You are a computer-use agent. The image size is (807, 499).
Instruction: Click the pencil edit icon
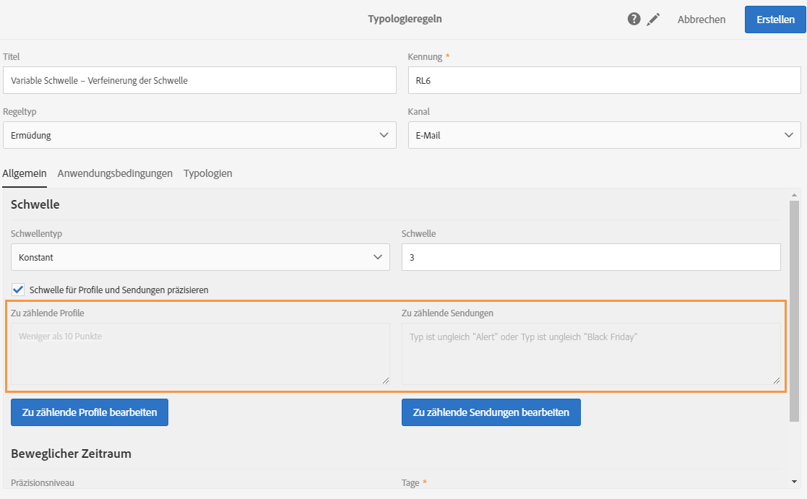pos(653,19)
